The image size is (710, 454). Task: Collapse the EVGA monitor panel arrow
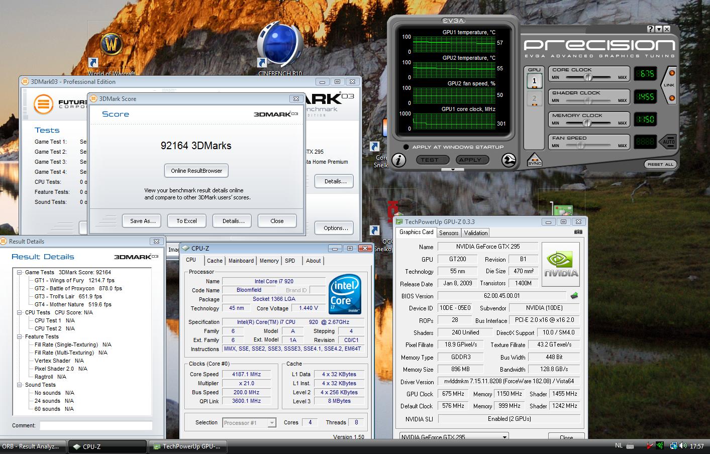(453, 170)
